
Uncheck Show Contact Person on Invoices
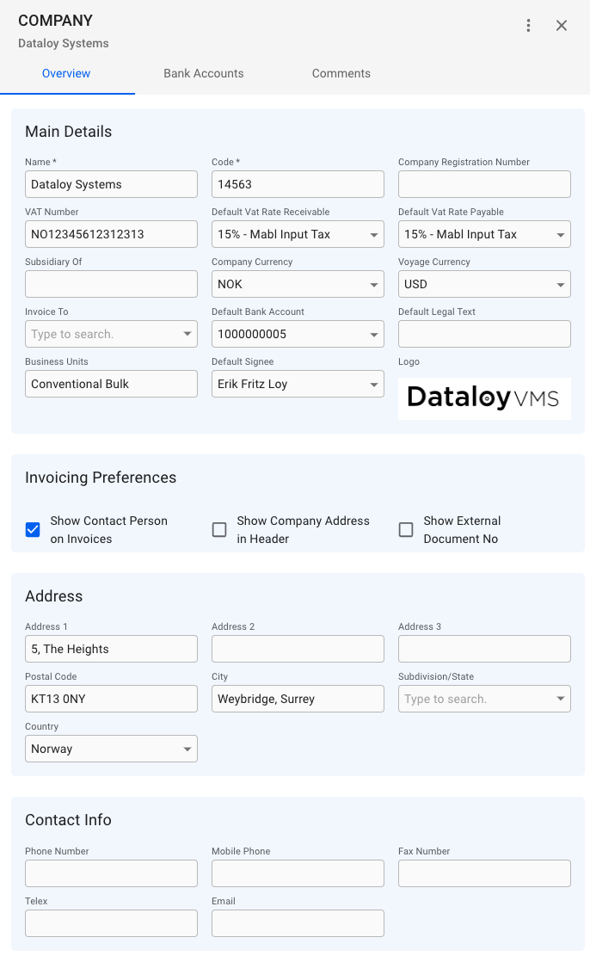(33, 530)
